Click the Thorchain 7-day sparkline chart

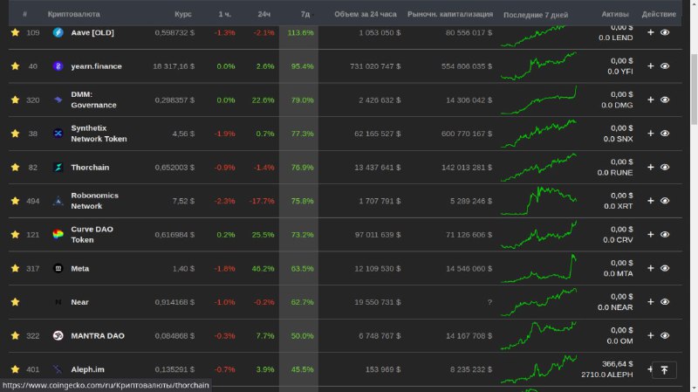538,167
